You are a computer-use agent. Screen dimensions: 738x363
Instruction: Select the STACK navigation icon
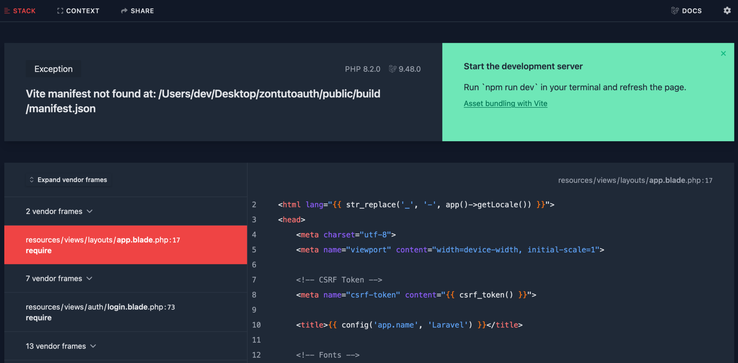tap(7, 10)
